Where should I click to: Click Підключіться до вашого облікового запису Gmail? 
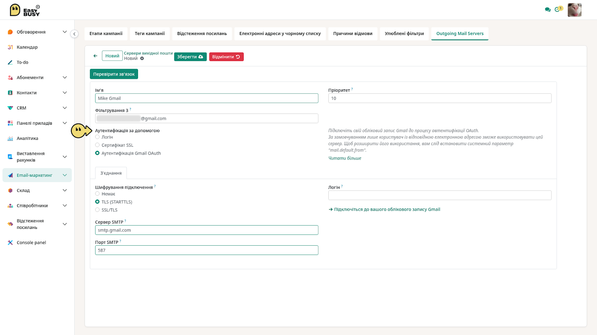[384, 210]
